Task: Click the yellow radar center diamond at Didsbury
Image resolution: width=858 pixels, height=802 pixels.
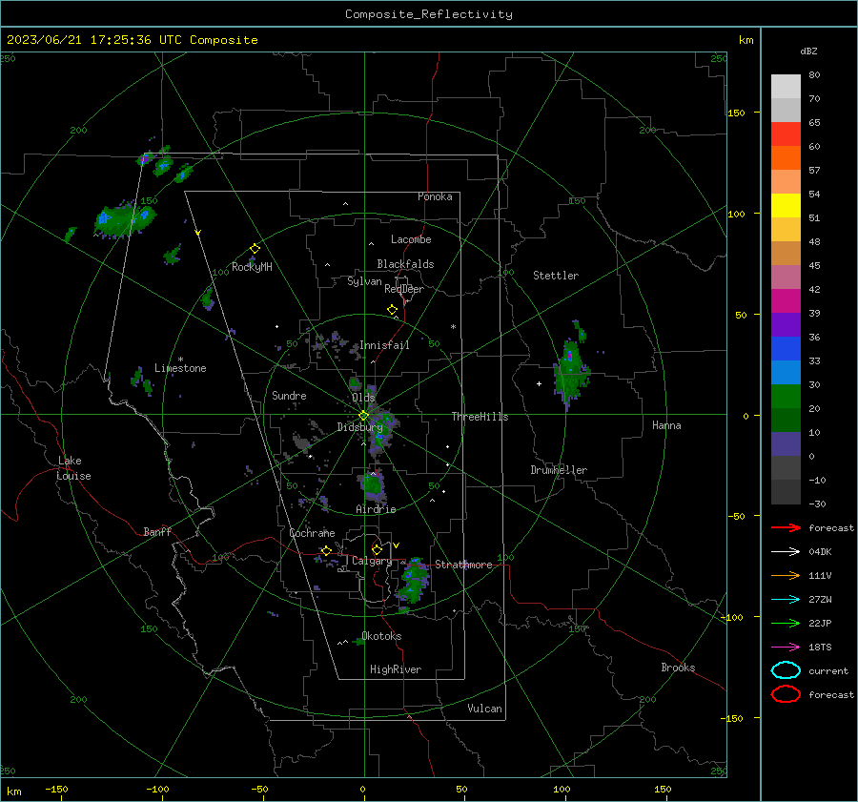Action: [x=363, y=416]
